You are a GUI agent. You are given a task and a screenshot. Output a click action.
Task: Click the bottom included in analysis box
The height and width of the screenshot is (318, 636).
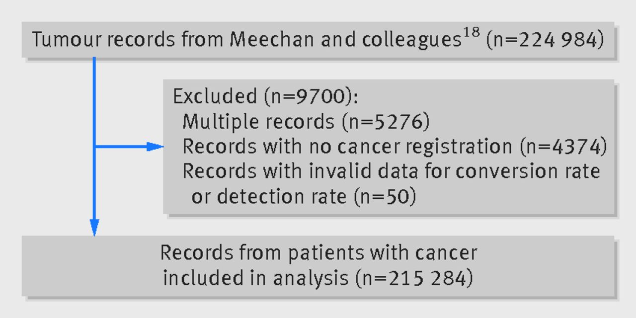(318, 266)
